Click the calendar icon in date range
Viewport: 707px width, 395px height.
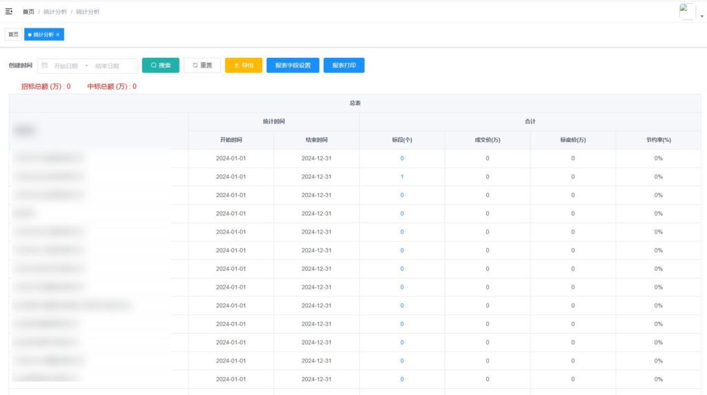45,65
